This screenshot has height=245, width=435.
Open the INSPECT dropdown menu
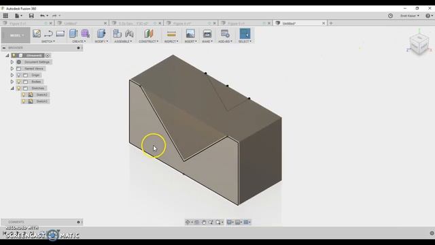[171, 42]
